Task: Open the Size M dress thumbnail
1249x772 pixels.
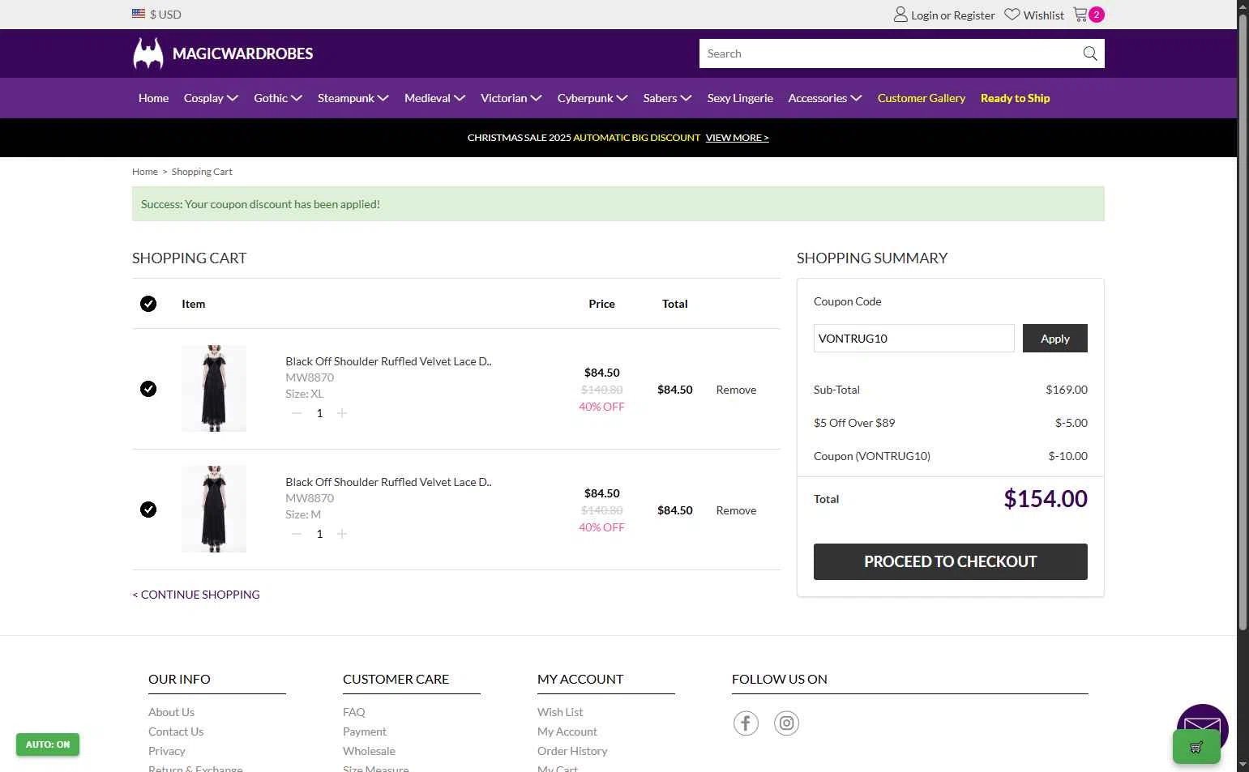Action: (214, 510)
